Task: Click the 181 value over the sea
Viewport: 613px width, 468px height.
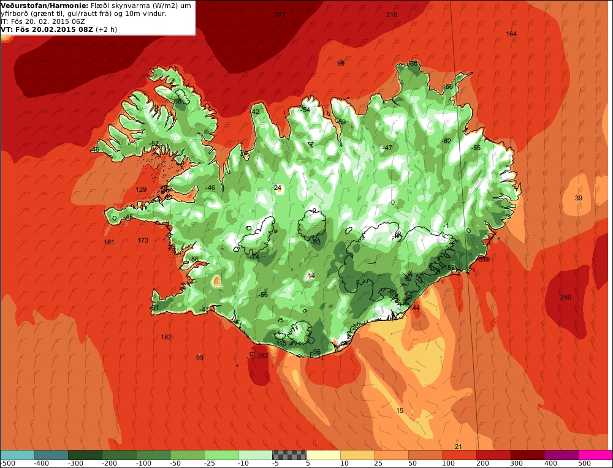Action: 109,242
